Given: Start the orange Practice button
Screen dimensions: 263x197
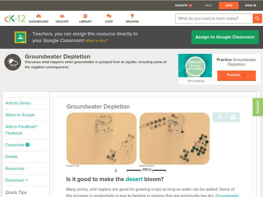Looking at the screenshot, I should pyautogui.click(x=236, y=76).
